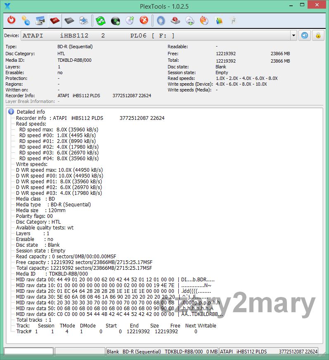
Task: Click the 23866 MB Free value
Action: click(x=280, y=54)
